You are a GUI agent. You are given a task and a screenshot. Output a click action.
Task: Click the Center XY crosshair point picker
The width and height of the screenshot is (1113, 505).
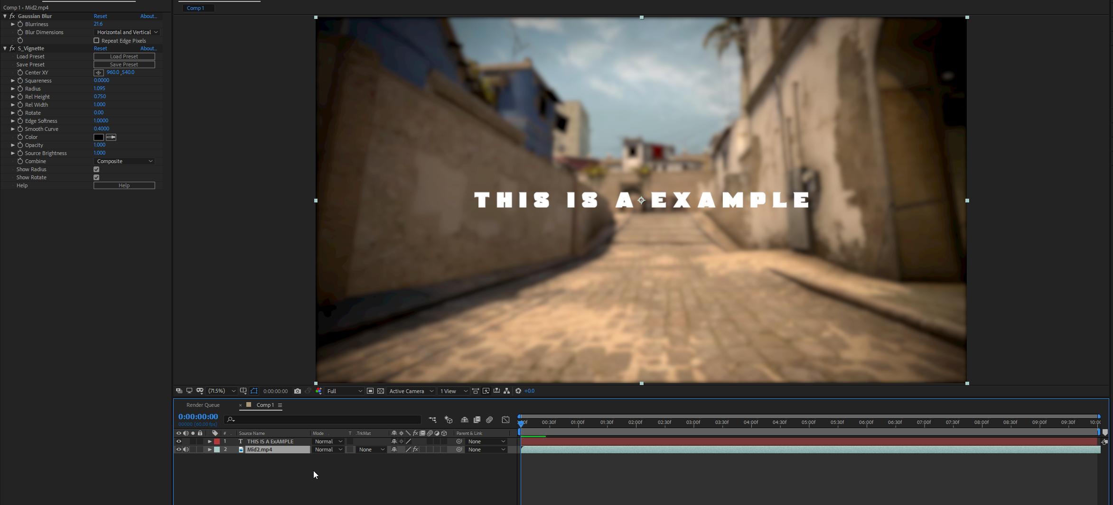pyautogui.click(x=99, y=73)
